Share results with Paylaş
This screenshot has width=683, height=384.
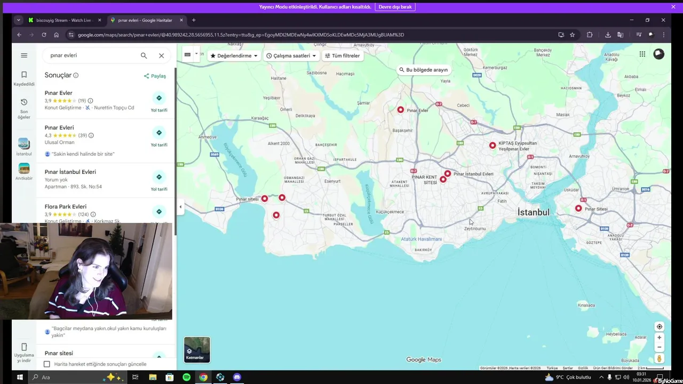tap(155, 76)
